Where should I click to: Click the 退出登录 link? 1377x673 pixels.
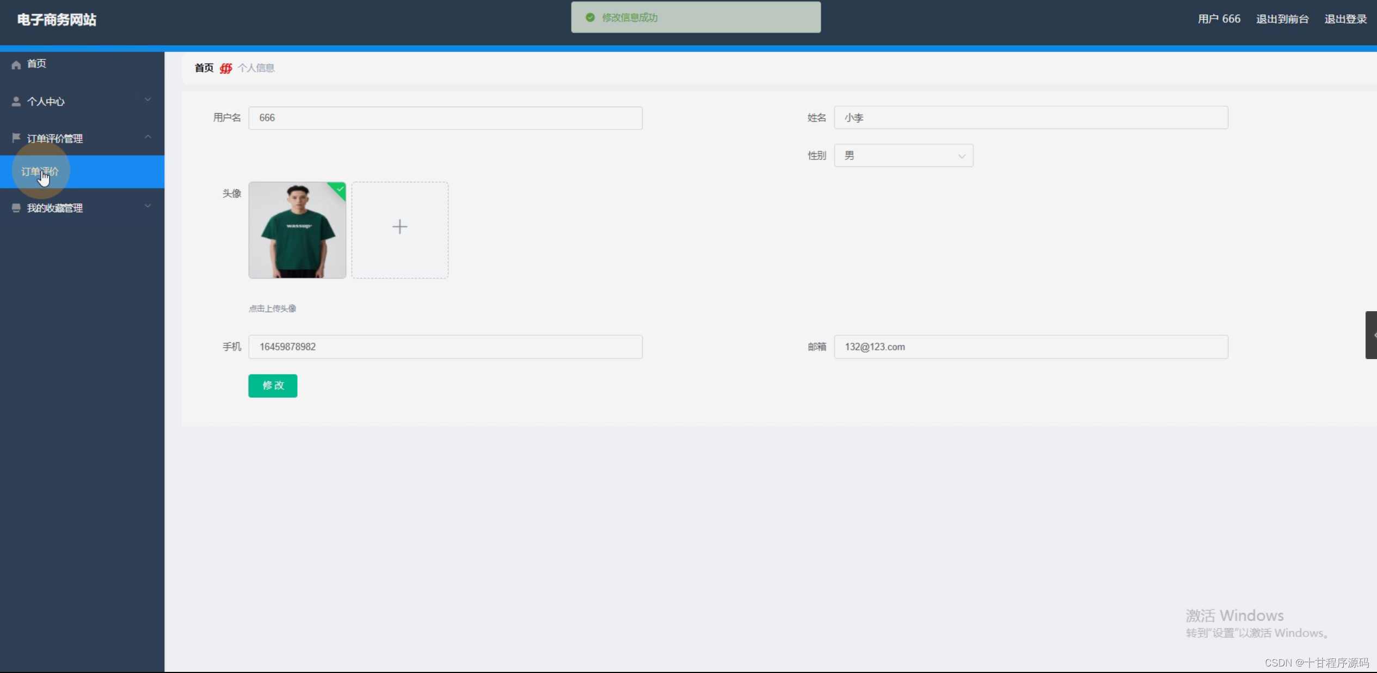[x=1345, y=19]
